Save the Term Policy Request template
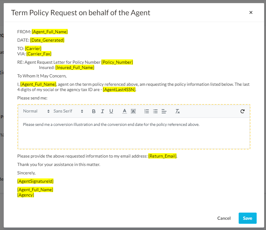Viewport: 266px width, 230px height. (x=247, y=218)
